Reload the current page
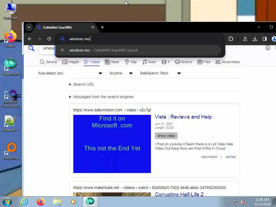 [49, 39]
